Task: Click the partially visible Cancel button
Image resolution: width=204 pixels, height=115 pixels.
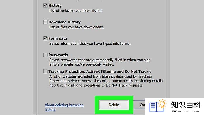Action: 140,105
